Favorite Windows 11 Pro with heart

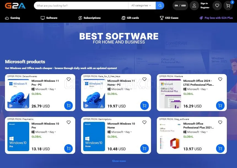click(x=69, y=79)
